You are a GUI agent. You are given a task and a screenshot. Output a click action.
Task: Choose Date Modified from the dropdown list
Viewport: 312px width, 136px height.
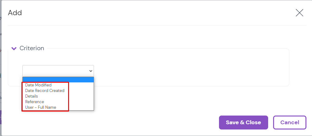(x=38, y=85)
